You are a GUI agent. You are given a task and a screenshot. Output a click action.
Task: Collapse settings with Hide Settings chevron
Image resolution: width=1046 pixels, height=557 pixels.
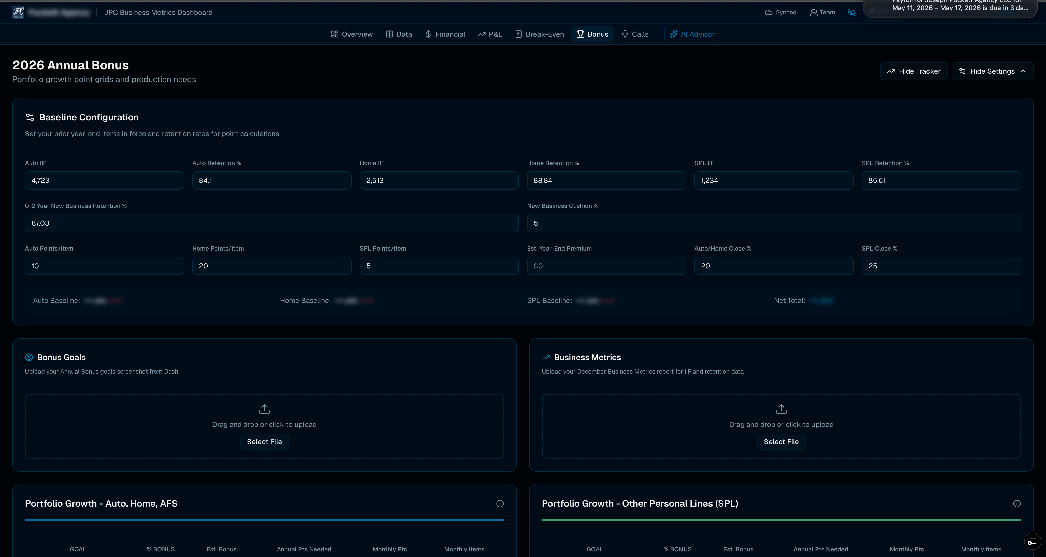pyautogui.click(x=1023, y=71)
